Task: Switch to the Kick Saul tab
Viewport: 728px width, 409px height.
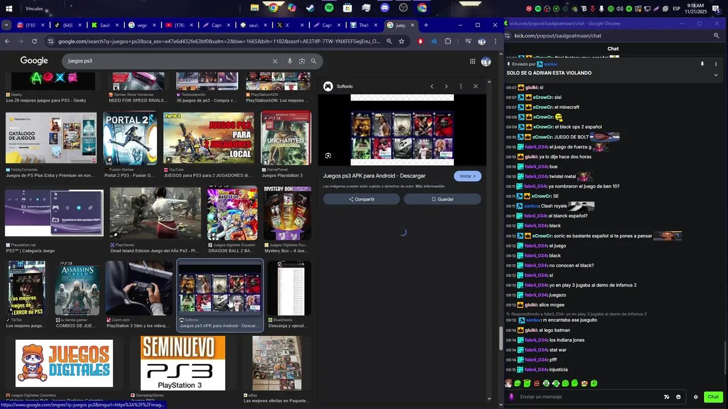Action: pyautogui.click(x=101, y=25)
